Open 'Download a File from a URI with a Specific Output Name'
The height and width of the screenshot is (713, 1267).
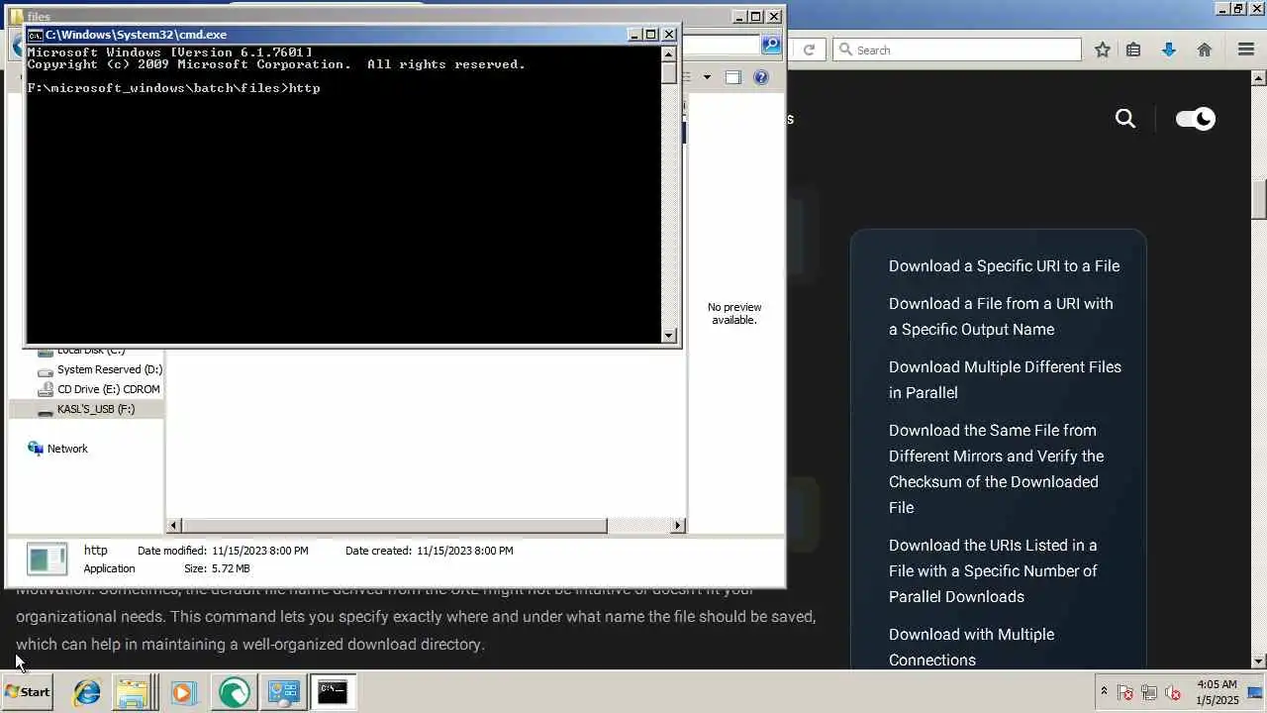1001,317
